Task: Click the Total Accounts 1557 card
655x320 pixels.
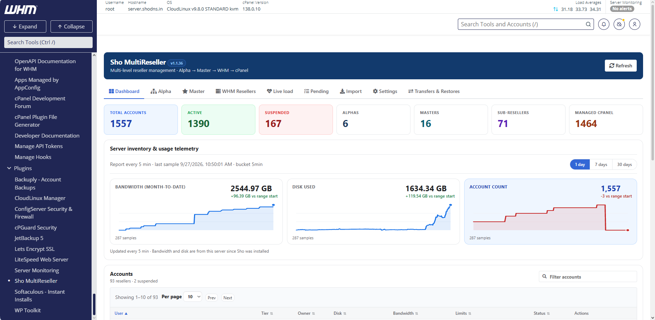Action: (141, 120)
